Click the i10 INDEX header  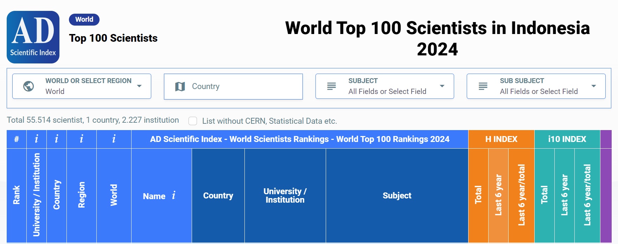point(567,139)
